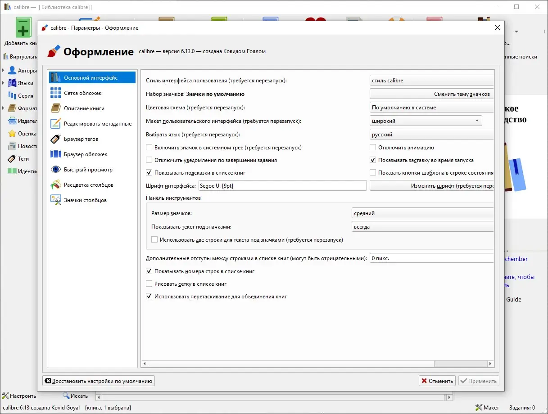
Task: Toggle Отключить уведомления по завершении задания
Action: point(149,160)
